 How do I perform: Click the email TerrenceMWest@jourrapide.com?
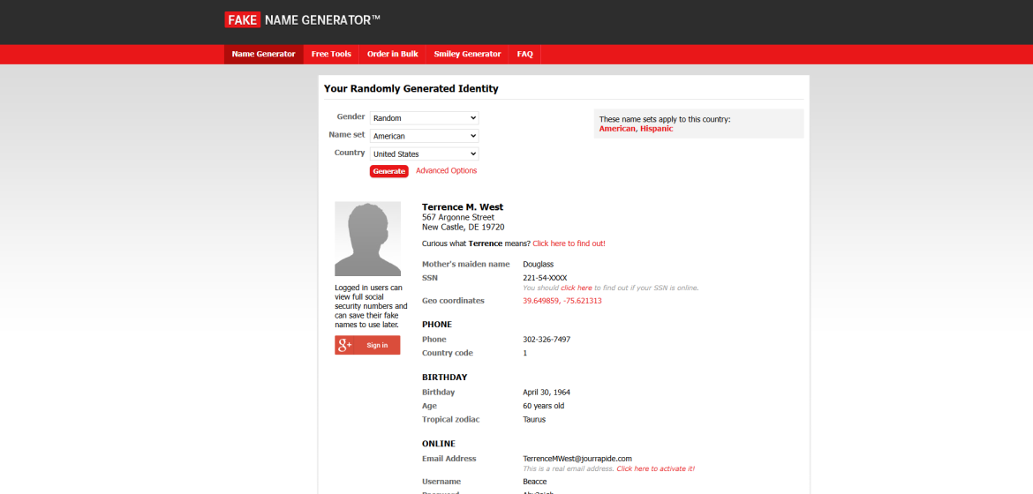[x=577, y=459]
